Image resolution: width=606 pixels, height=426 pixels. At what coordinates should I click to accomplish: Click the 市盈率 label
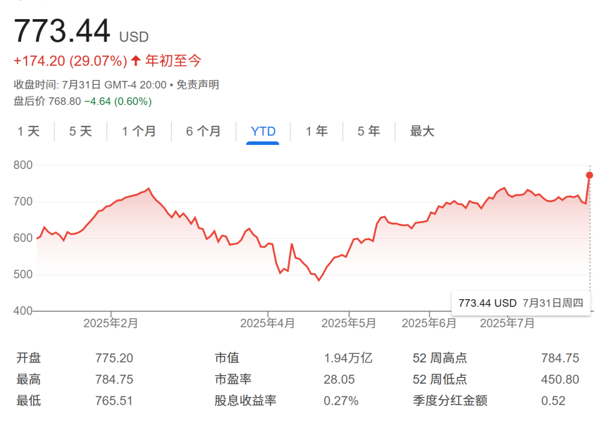pyautogui.click(x=233, y=380)
